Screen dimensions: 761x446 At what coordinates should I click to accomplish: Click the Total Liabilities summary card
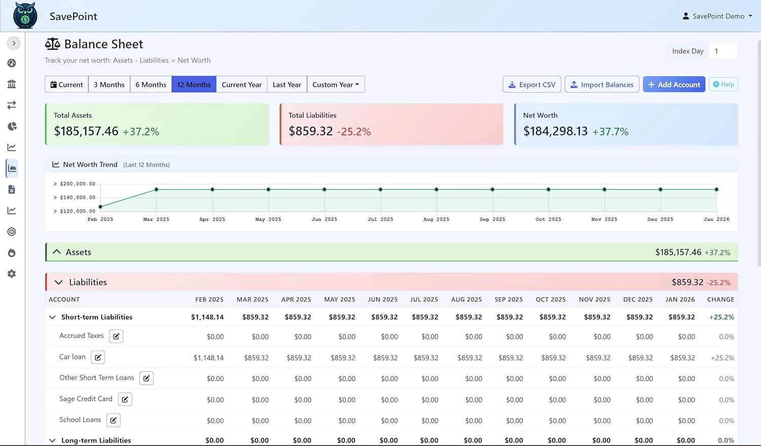point(392,124)
